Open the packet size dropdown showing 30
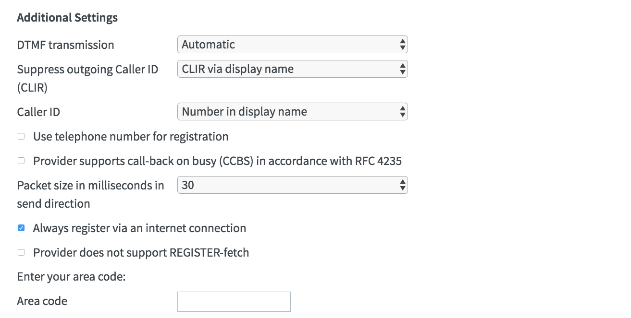631x318 pixels. coord(292,185)
